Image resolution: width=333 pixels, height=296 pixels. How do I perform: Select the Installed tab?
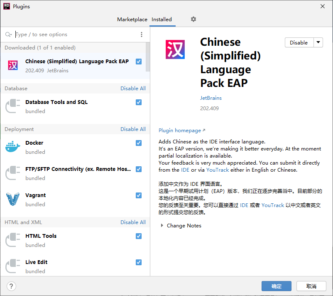(162, 20)
